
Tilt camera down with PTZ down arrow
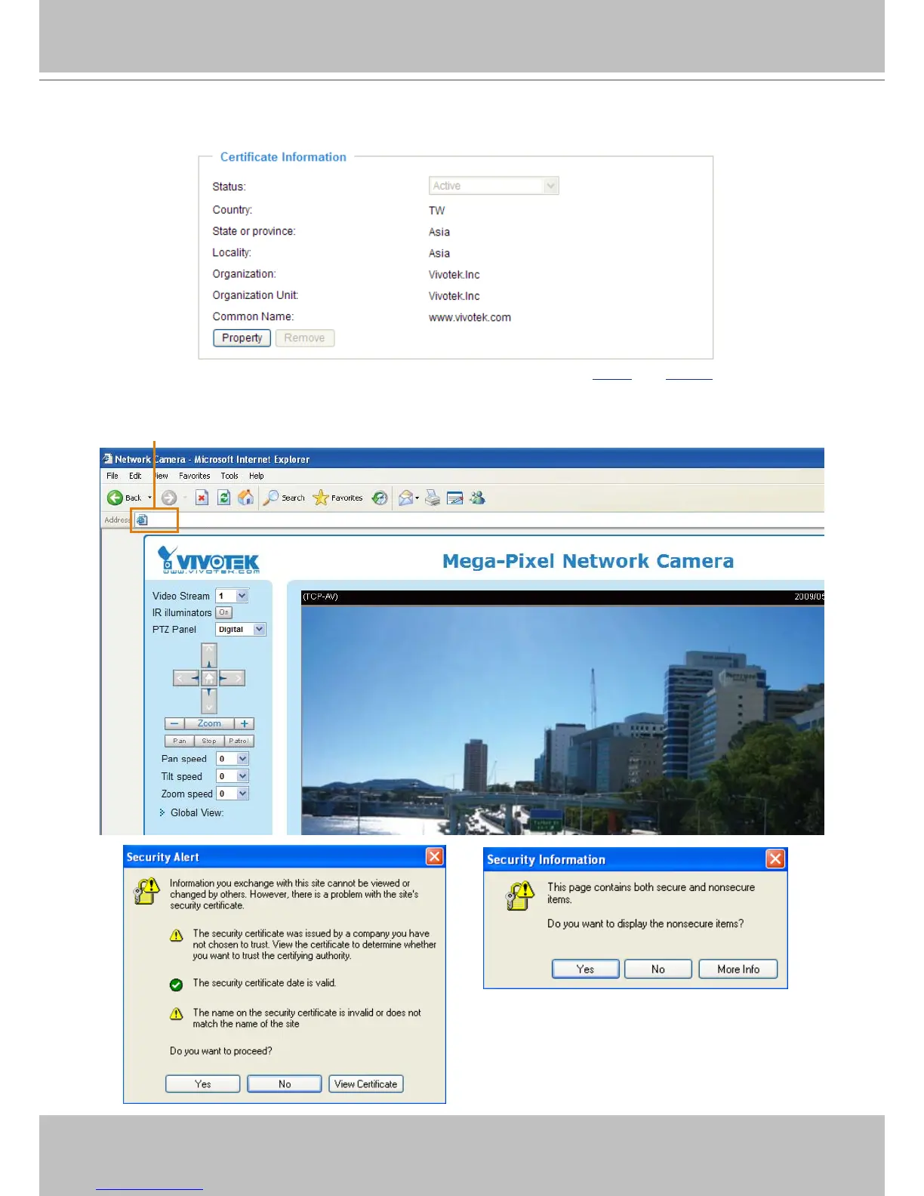pos(209,701)
